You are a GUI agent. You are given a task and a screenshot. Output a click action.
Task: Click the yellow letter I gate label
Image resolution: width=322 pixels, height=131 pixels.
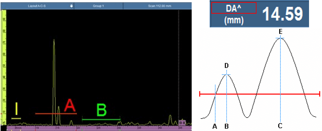17,109
